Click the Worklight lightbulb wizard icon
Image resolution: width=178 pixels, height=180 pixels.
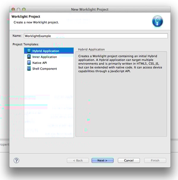click(158, 21)
